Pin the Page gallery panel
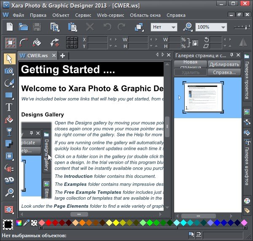Image resolution: width=253 pixels, height=241 pixels. pos(231,56)
